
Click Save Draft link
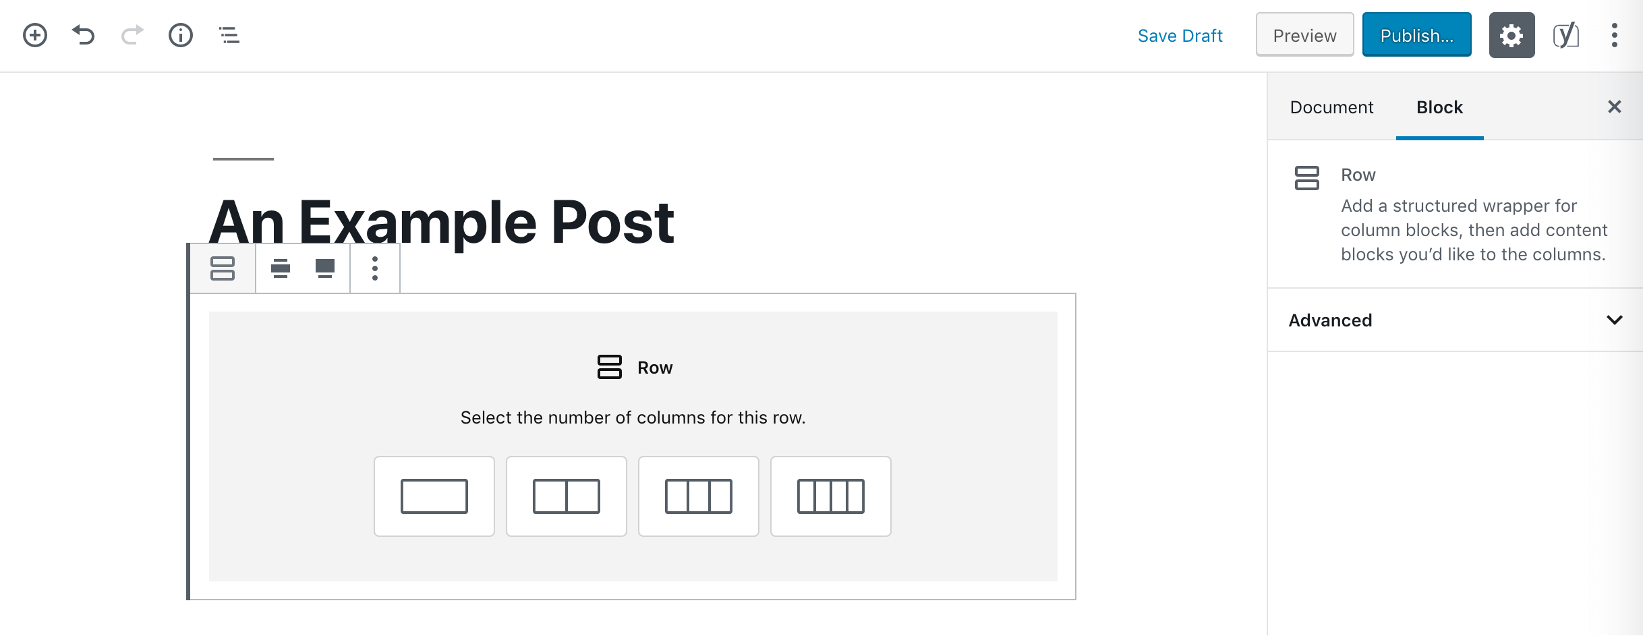(1180, 36)
